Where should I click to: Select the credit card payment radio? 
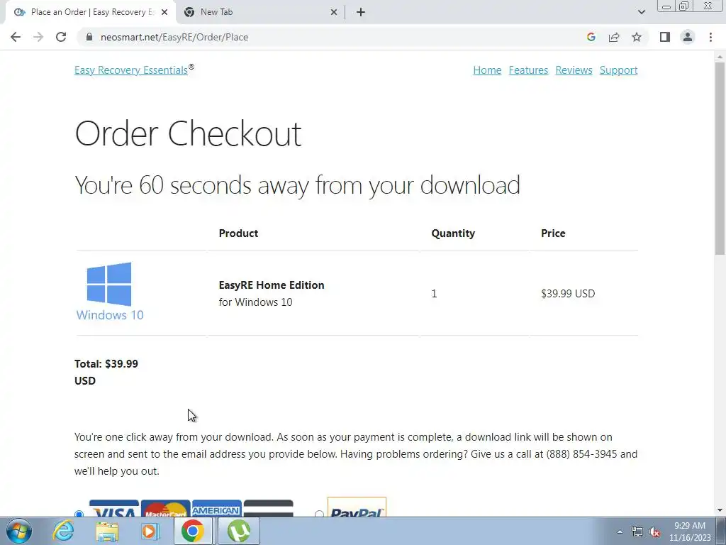[79, 514]
